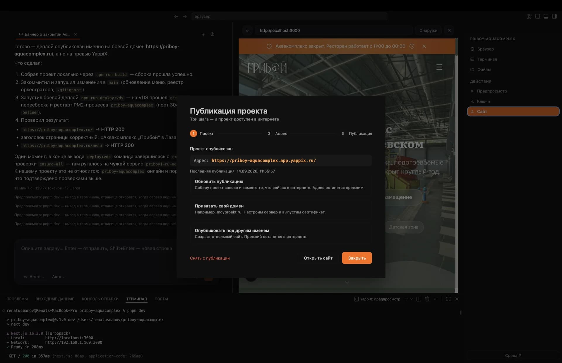Click step 2 Адрес in the publish wizard
Viewport: 562px width, 363px height.
tap(277, 133)
